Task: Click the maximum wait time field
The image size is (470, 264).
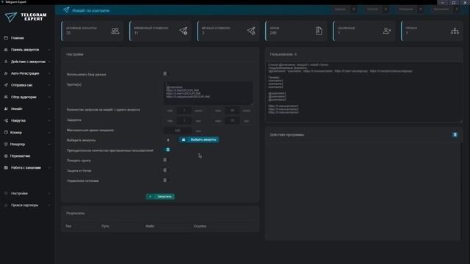Action: (178, 131)
